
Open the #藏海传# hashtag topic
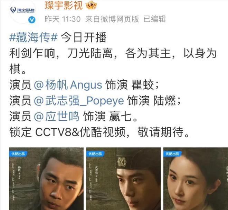click(34, 37)
